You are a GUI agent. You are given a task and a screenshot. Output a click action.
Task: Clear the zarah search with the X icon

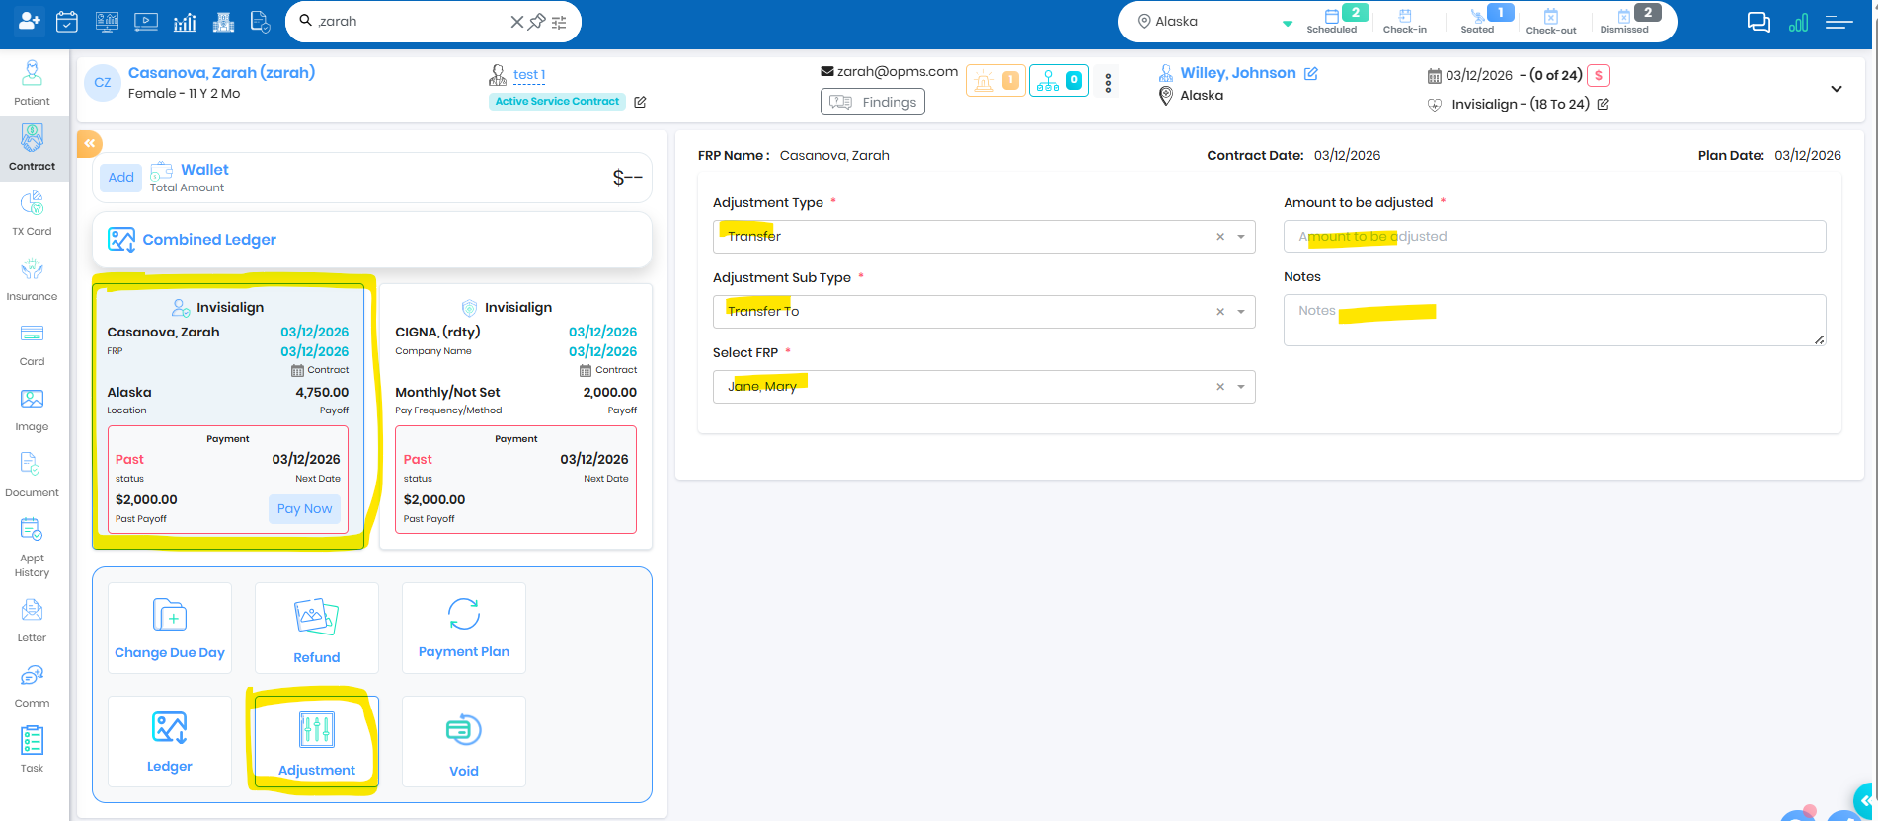[x=516, y=21]
